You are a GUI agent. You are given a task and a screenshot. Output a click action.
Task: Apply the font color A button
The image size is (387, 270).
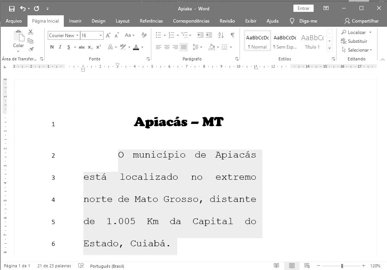coord(136,47)
